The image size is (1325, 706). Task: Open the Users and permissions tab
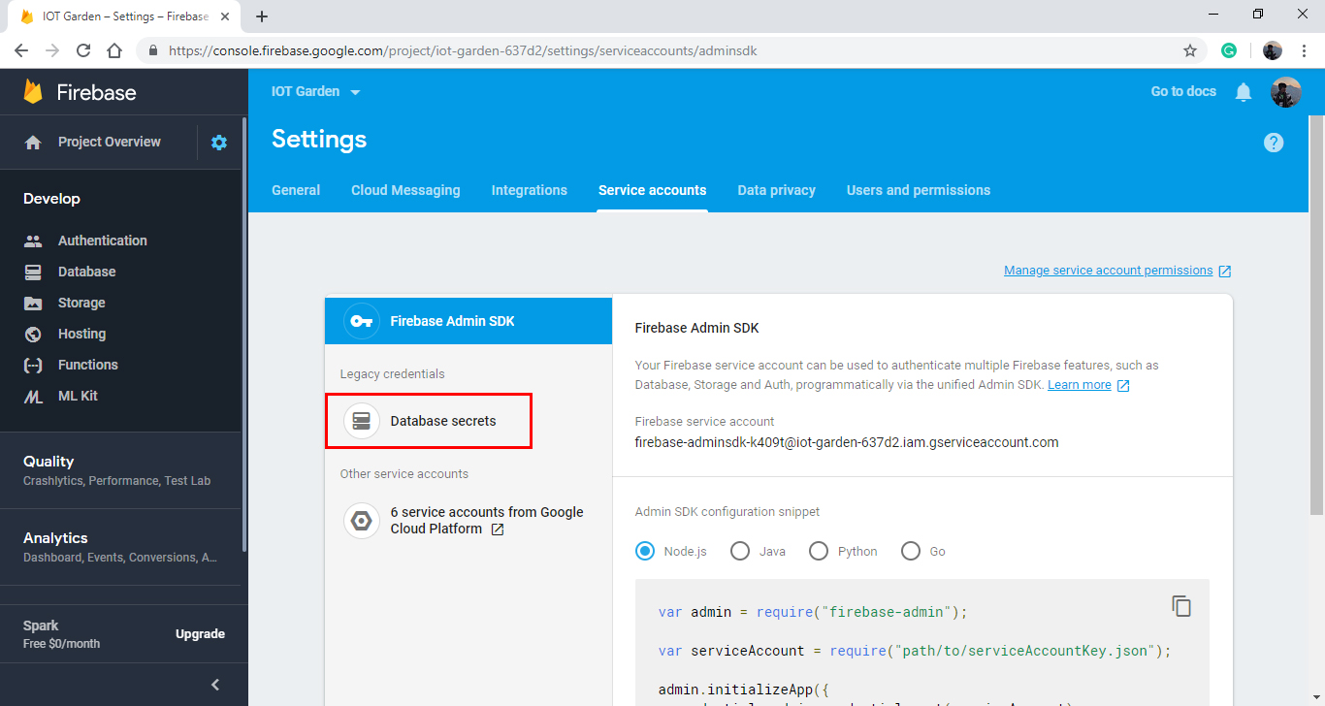coord(918,190)
